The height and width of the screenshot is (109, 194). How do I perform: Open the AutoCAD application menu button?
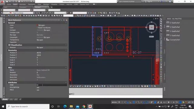2,2
